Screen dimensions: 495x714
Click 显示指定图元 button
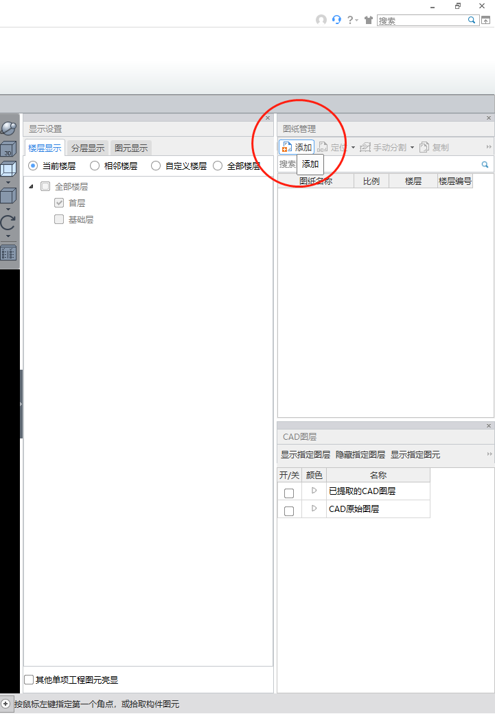[415, 454]
